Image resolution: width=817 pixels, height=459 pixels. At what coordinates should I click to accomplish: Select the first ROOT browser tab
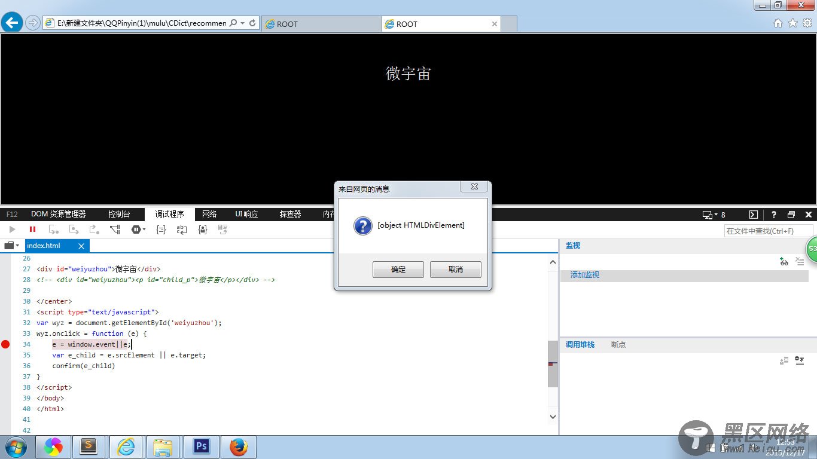coord(321,24)
